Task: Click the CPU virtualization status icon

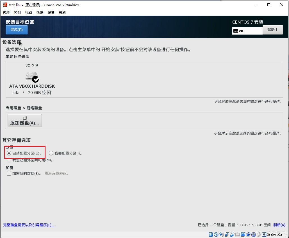Action: [253, 234]
